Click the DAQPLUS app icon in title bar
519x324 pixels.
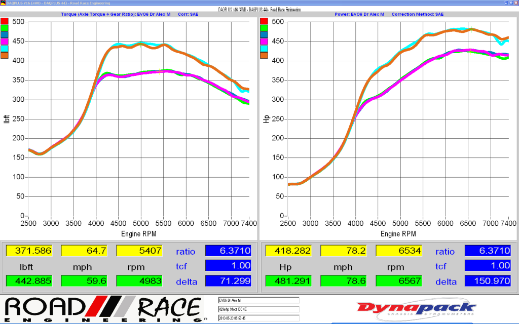coord(3,3)
